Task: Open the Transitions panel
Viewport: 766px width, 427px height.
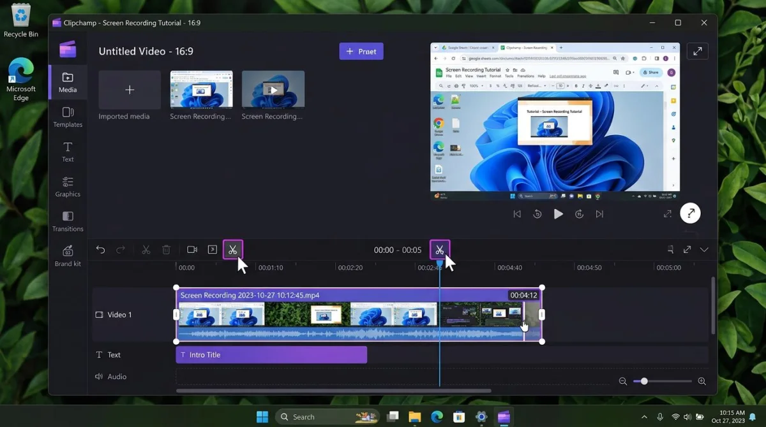Action: [68, 221]
